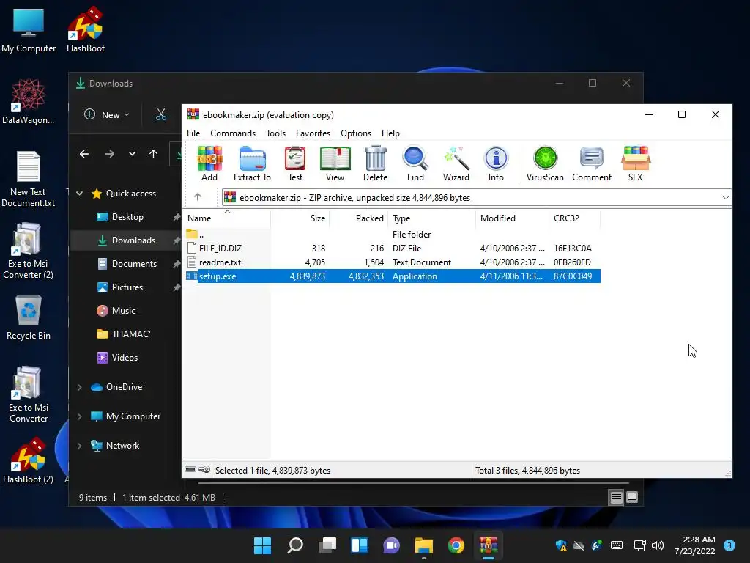This screenshot has width=750, height=563.
Task: Open New Text Document.txt on desktop
Action: (x=29, y=179)
